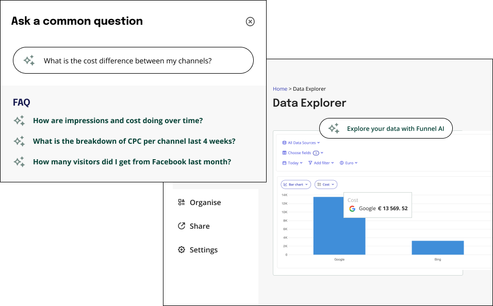
Task: Click the currency icon next to Euro
Action: tap(341, 163)
